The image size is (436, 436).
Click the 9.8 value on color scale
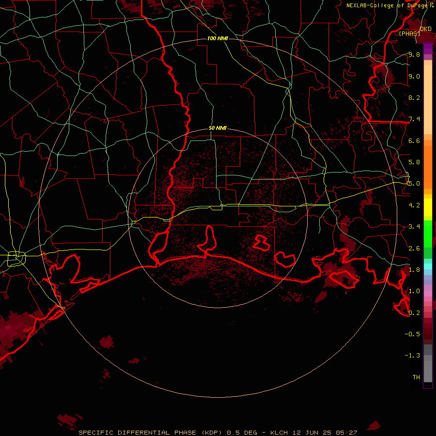click(414, 55)
